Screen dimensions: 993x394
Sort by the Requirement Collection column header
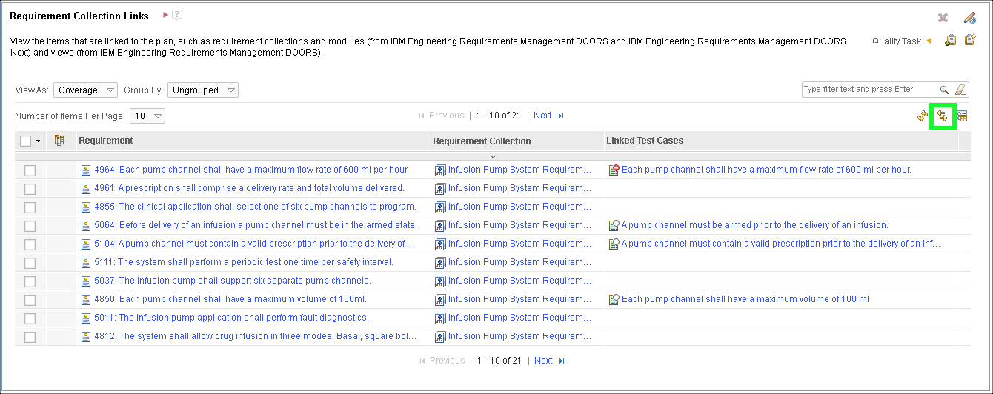coord(482,141)
